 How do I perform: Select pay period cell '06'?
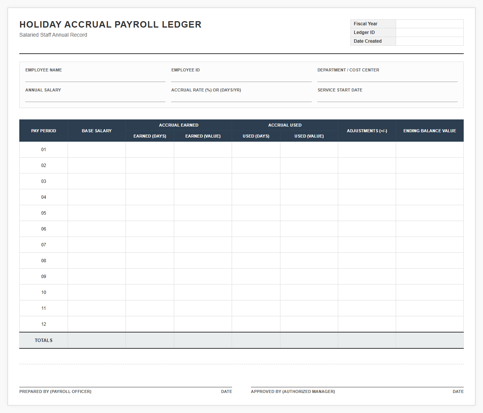pyautogui.click(x=43, y=229)
